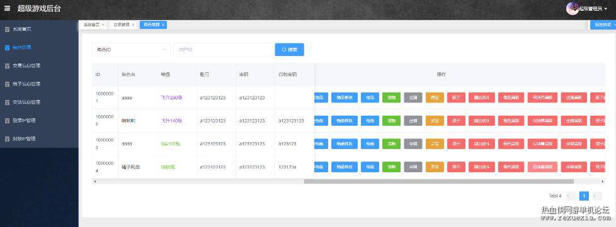The image size is (616, 227).
Task: Click the horizontal scrollbar's left arrow
Action: click(x=94, y=182)
